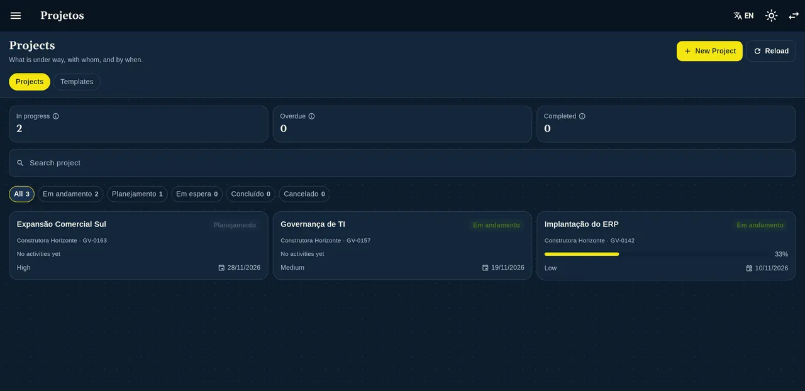Click the Low priority label
Viewport: 805px width, 391px height.
click(551, 268)
